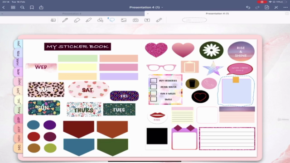Select the THURS floral sticker
Image resolution: width=290 pixels, height=163 pixels.
[x=84, y=110]
